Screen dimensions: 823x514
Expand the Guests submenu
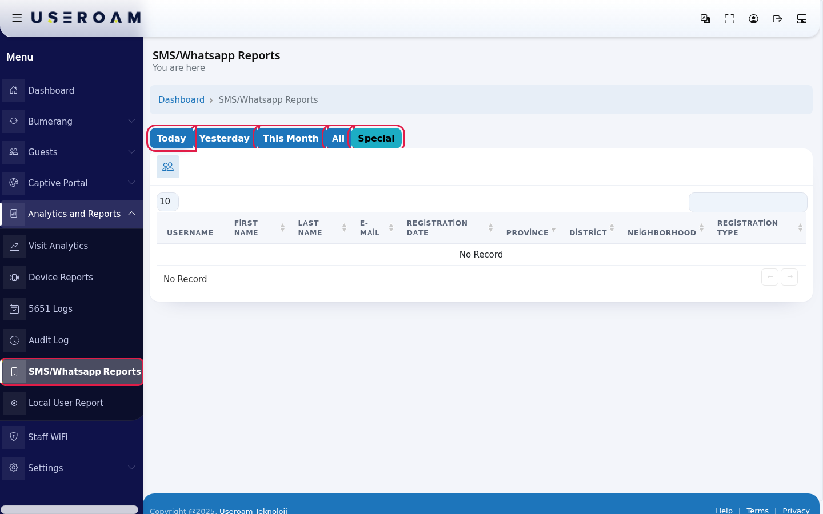(131, 152)
